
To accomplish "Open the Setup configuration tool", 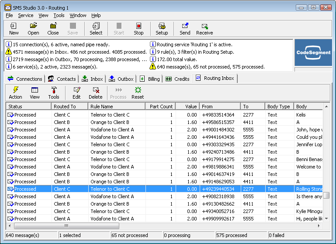I will point(162,29).
